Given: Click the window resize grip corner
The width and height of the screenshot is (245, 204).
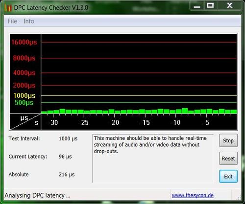Looking at the screenshot, I should pyautogui.click(x=239, y=197).
